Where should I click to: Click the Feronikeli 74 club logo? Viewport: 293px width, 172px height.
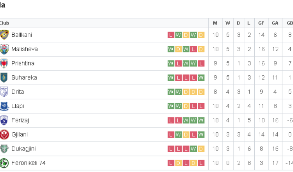click(4, 163)
